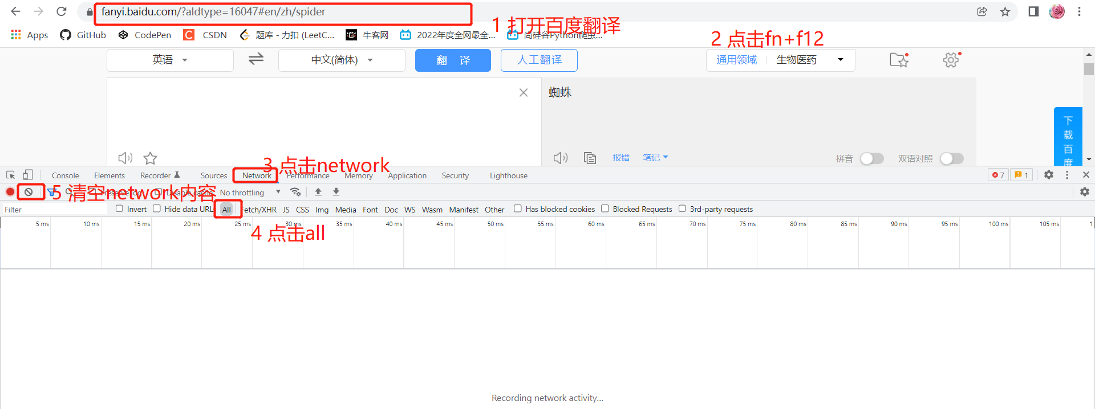Open the browser side panel
The height and width of the screenshot is (409, 1095).
click(x=1033, y=11)
